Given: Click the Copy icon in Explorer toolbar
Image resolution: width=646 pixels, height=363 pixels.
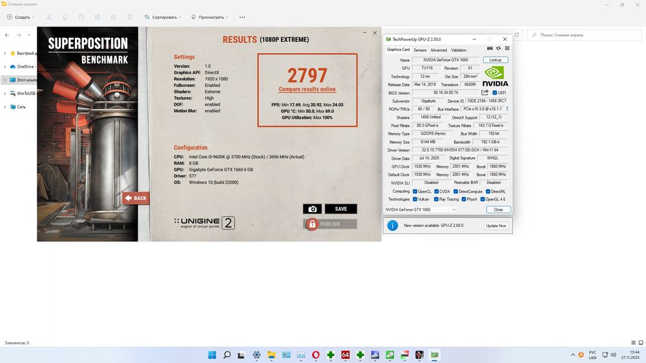Looking at the screenshot, I should tap(65, 17).
